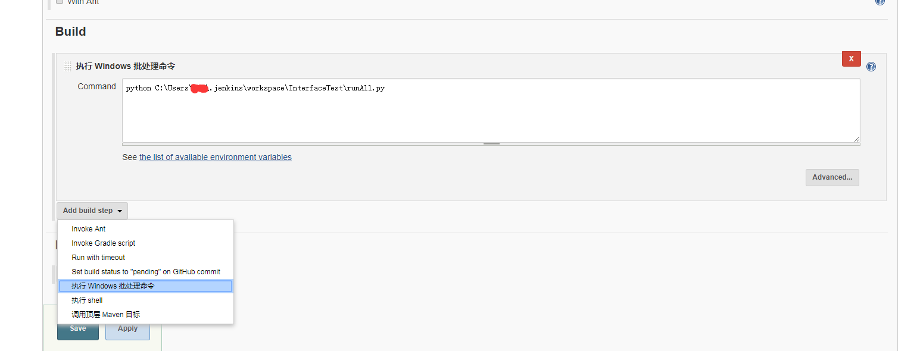Toggle the With Ant checkbox
Screen dimensions: 920x351
coord(60,2)
